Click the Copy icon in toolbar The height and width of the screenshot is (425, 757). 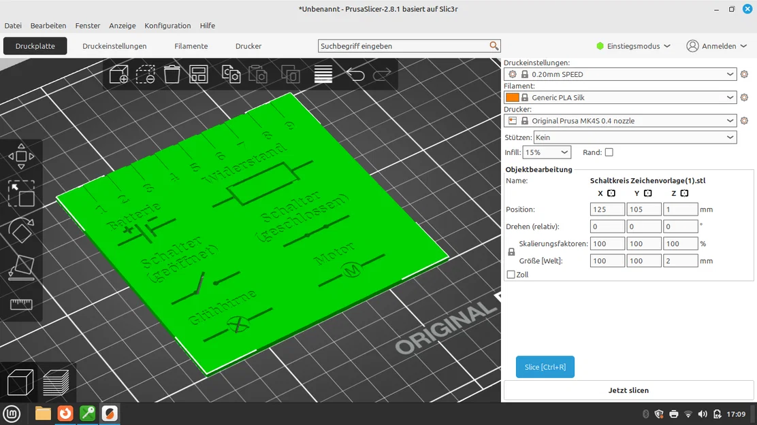coord(231,74)
